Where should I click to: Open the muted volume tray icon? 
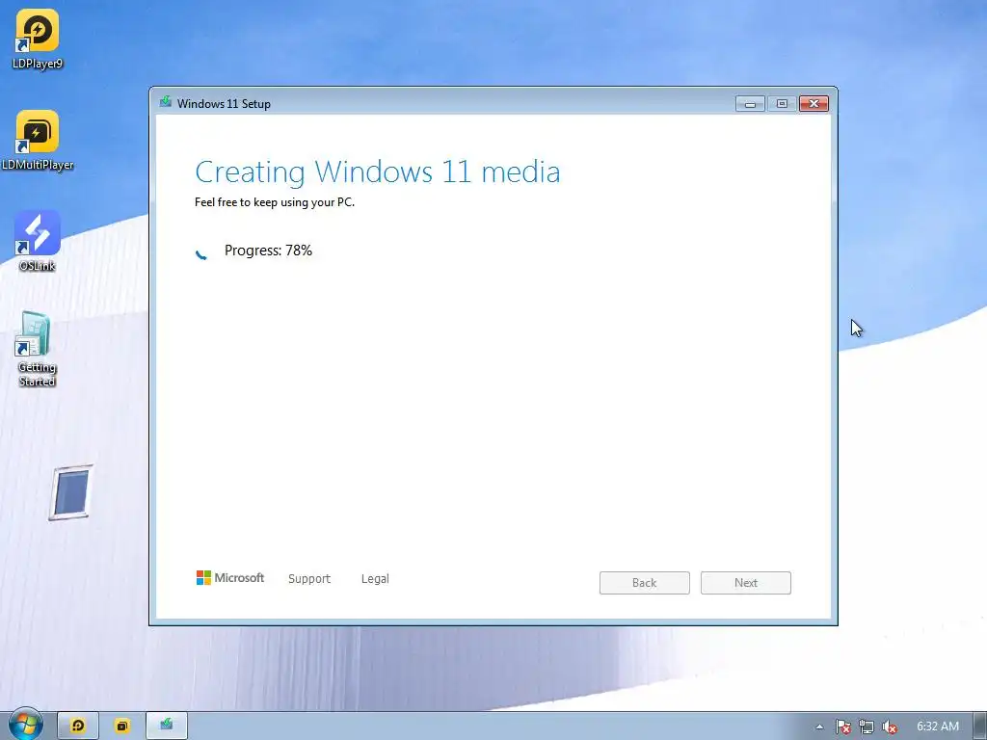tap(890, 727)
